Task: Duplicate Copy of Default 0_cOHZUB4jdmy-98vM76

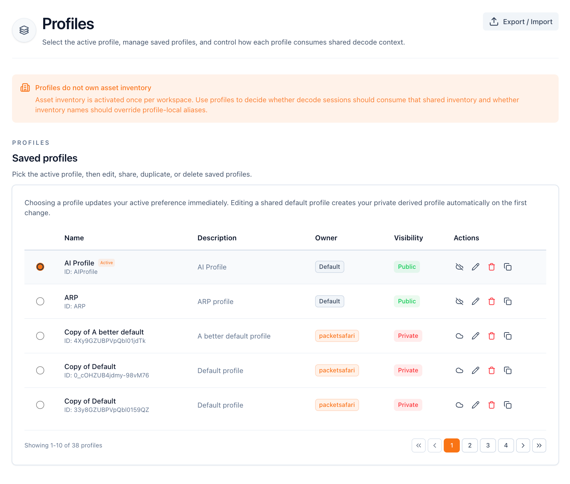Action: [508, 370]
